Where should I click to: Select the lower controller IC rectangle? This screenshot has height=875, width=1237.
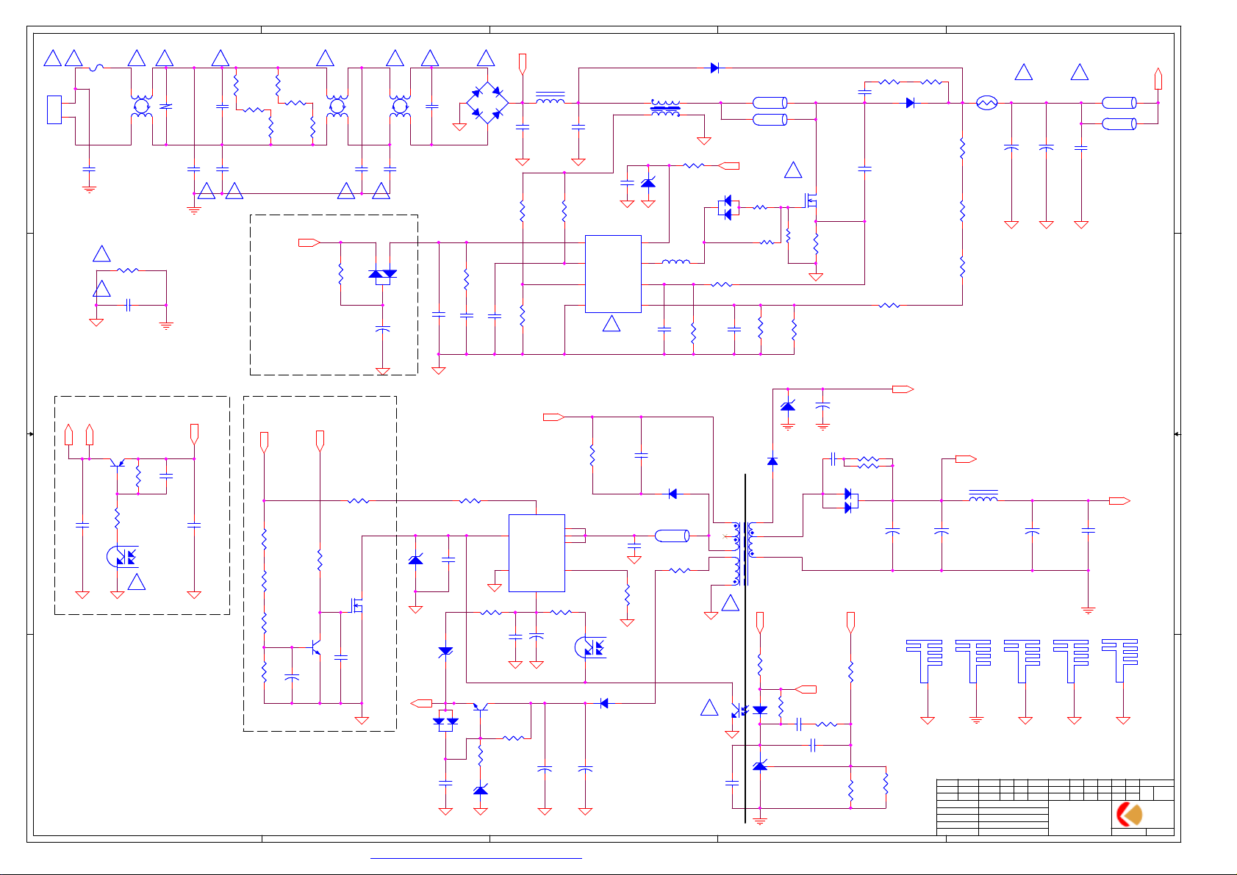tap(537, 552)
